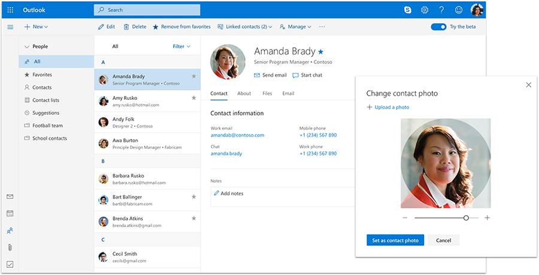
Task: Open the settings gear icon
Action: coord(425,10)
